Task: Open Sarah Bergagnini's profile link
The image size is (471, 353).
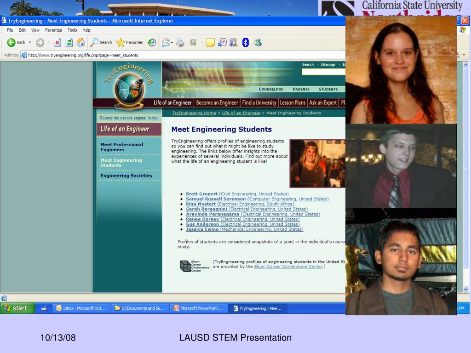Action: 247,209
